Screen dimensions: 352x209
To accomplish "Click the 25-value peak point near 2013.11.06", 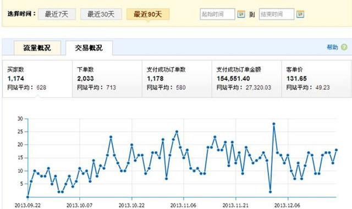I will (177, 132).
